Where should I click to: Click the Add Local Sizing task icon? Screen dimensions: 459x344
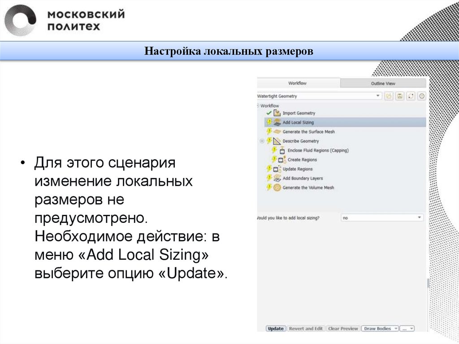[x=277, y=122]
